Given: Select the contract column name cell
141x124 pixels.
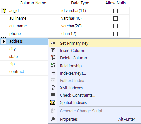Looking at the screenshot, I should tap(27, 72).
